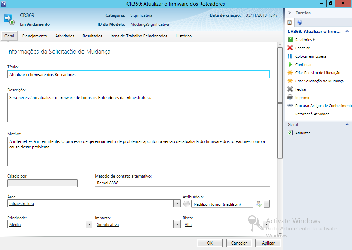Click the gray X Fechar icon

coord(290,89)
